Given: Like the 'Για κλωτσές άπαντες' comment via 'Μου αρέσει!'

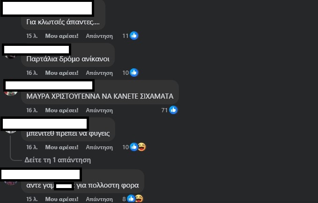Looking at the screenshot, I should tap(62, 36).
